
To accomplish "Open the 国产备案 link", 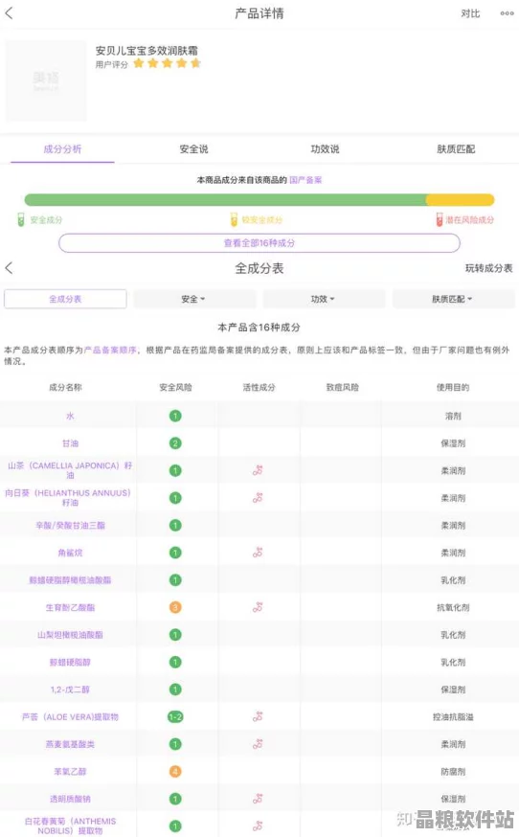I will pos(305,180).
